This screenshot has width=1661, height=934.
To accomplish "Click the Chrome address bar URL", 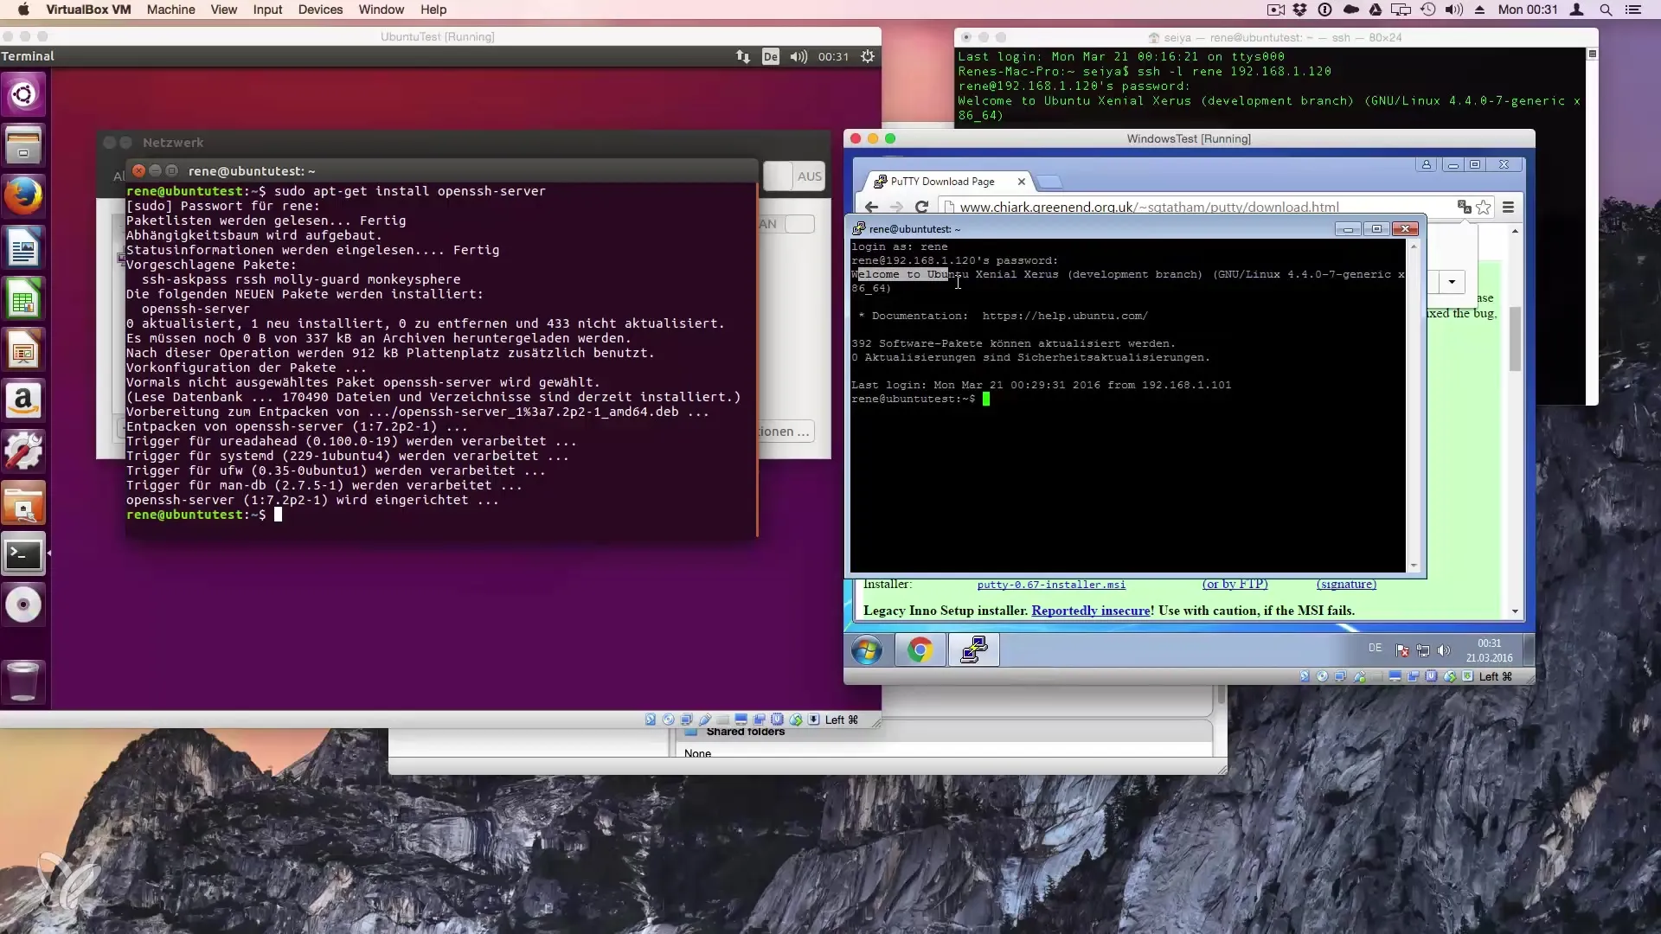I will (1149, 208).
